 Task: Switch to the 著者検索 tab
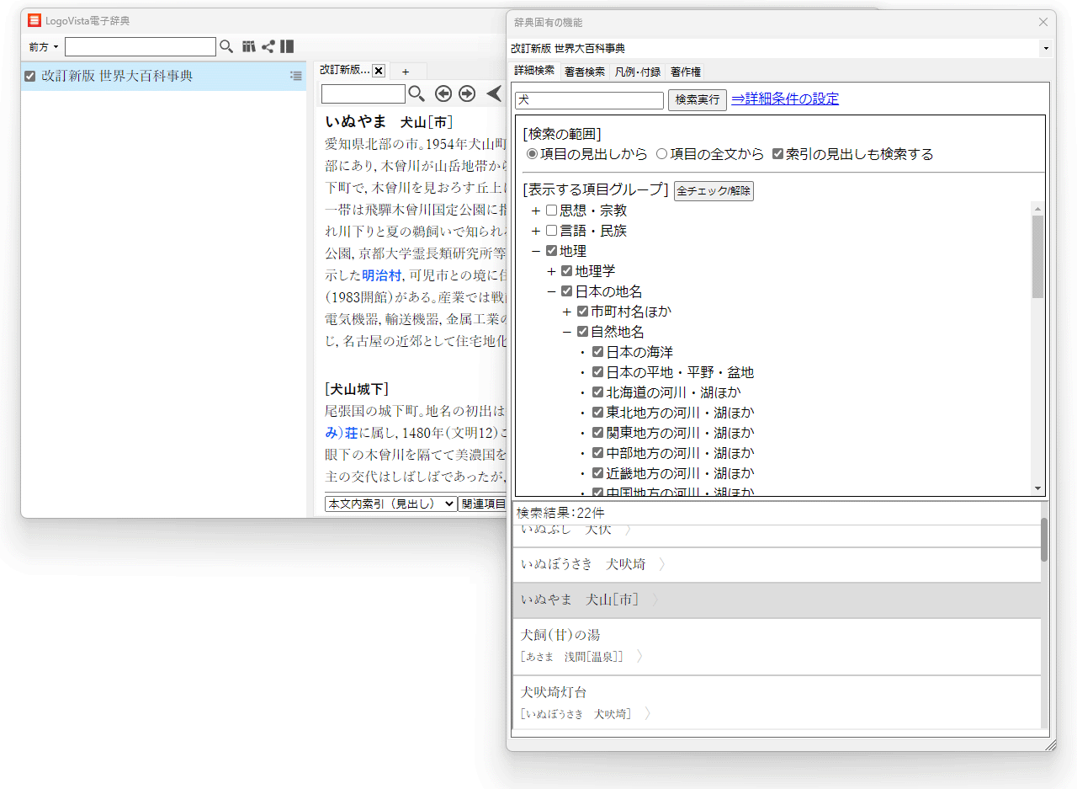click(585, 72)
